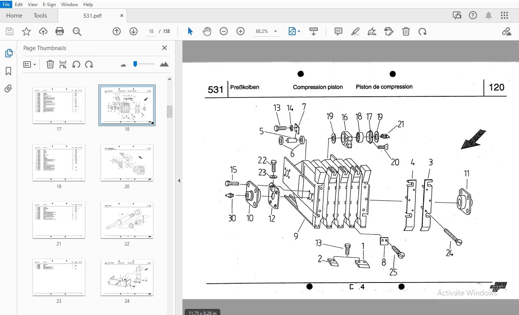Open the thumbnail options dropdown menu

[x=29, y=64]
